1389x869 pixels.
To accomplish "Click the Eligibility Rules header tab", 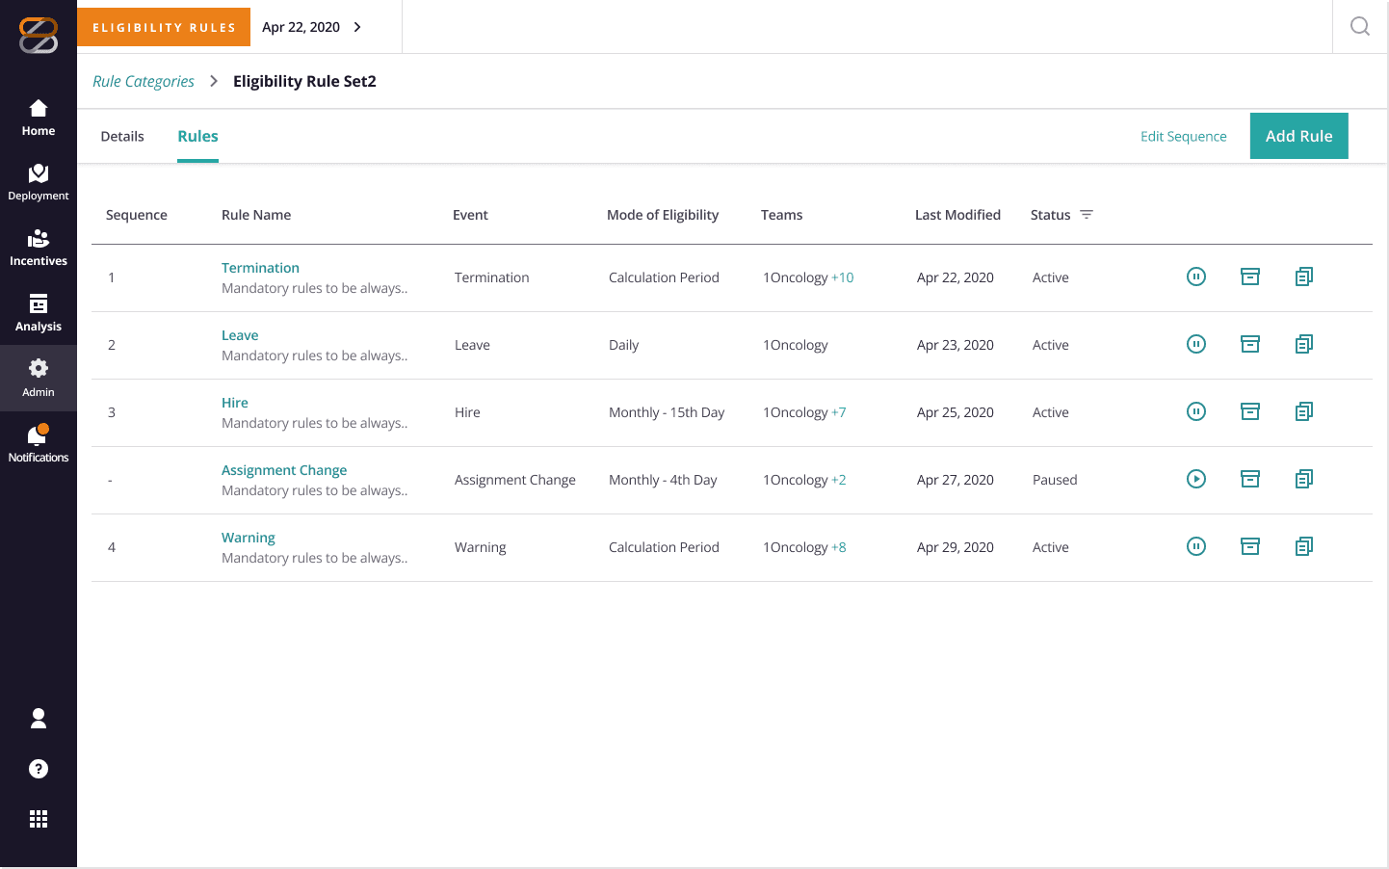I will (164, 27).
